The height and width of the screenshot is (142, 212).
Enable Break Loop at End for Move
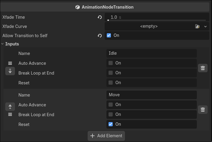111,114
